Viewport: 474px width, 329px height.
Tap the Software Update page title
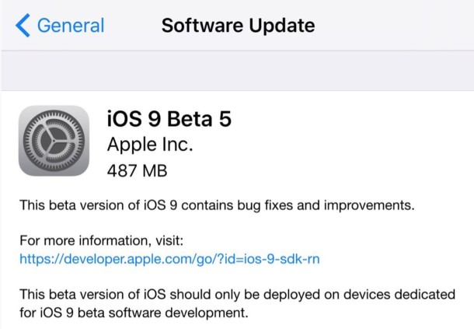click(238, 26)
